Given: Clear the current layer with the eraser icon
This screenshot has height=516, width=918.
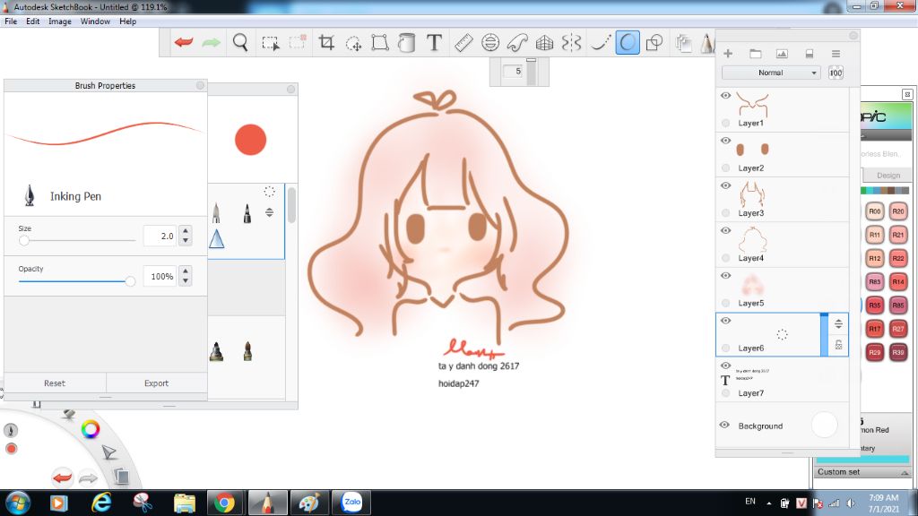Looking at the screenshot, I should (x=810, y=54).
